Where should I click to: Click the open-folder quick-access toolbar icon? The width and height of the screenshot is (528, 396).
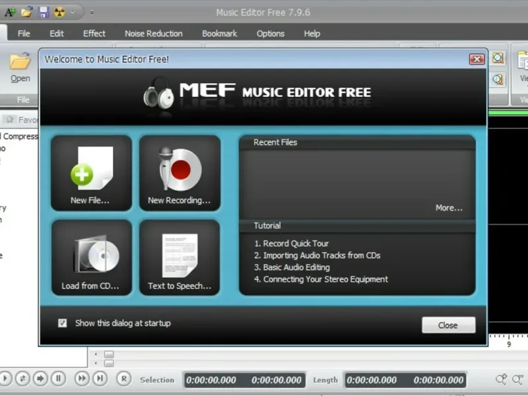[x=26, y=13]
